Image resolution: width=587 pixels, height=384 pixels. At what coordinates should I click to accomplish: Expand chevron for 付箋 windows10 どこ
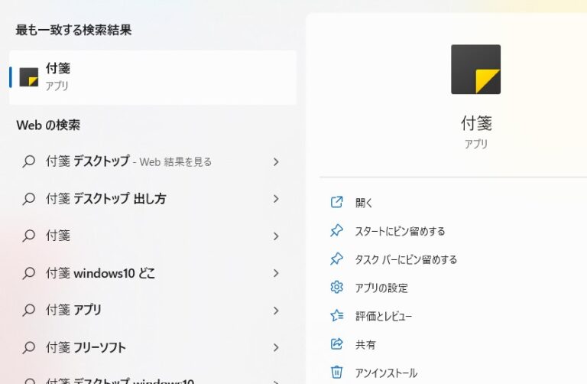tap(276, 273)
